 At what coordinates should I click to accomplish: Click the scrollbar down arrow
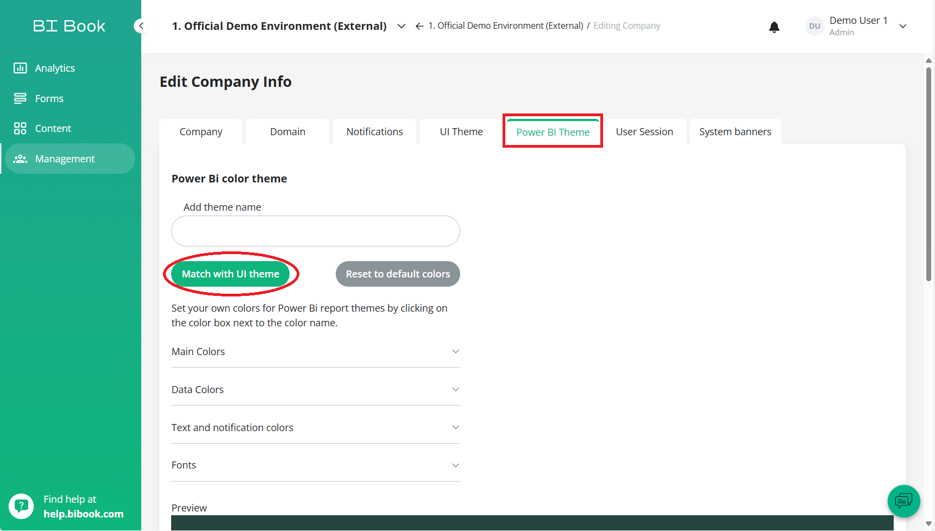[928, 524]
